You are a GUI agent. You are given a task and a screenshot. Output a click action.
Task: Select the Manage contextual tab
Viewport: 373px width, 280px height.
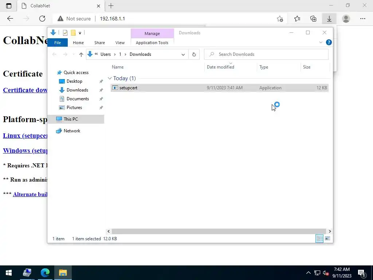[x=152, y=34]
